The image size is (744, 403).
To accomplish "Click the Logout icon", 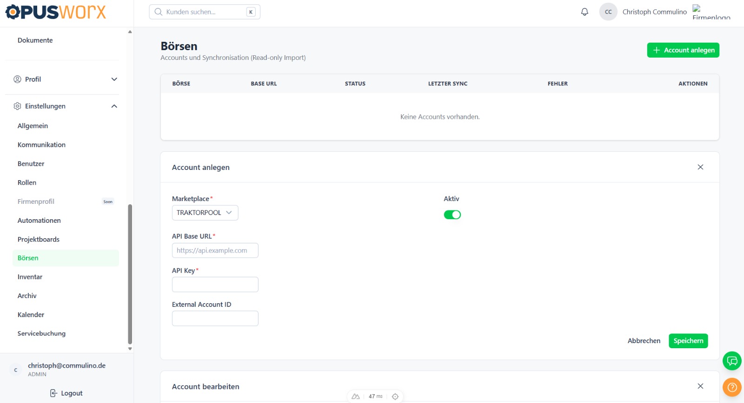I will click(54, 393).
